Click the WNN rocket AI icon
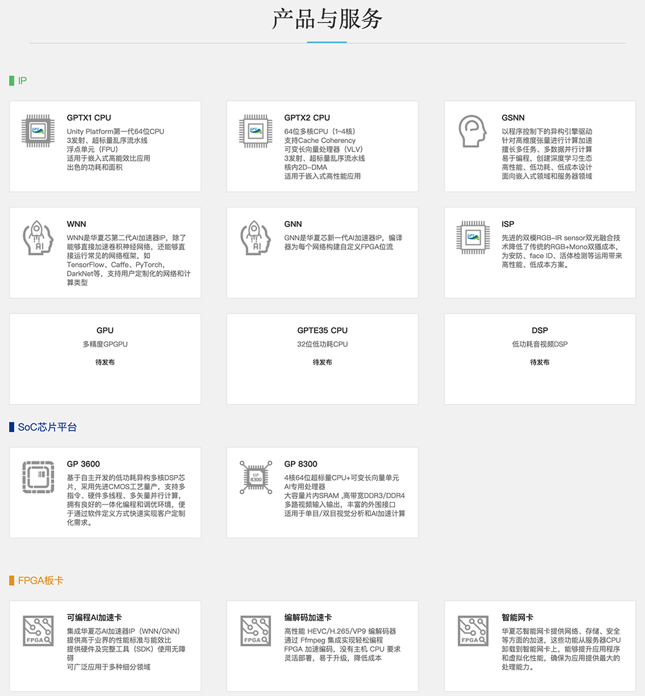The width and height of the screenshot is (645, 696). tap(38, 237)
